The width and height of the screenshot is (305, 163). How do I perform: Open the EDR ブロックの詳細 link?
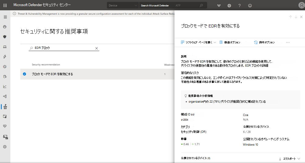click(x=256, y=66)
